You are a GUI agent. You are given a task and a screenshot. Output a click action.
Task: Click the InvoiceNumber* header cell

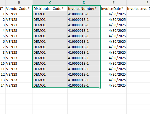84,8
